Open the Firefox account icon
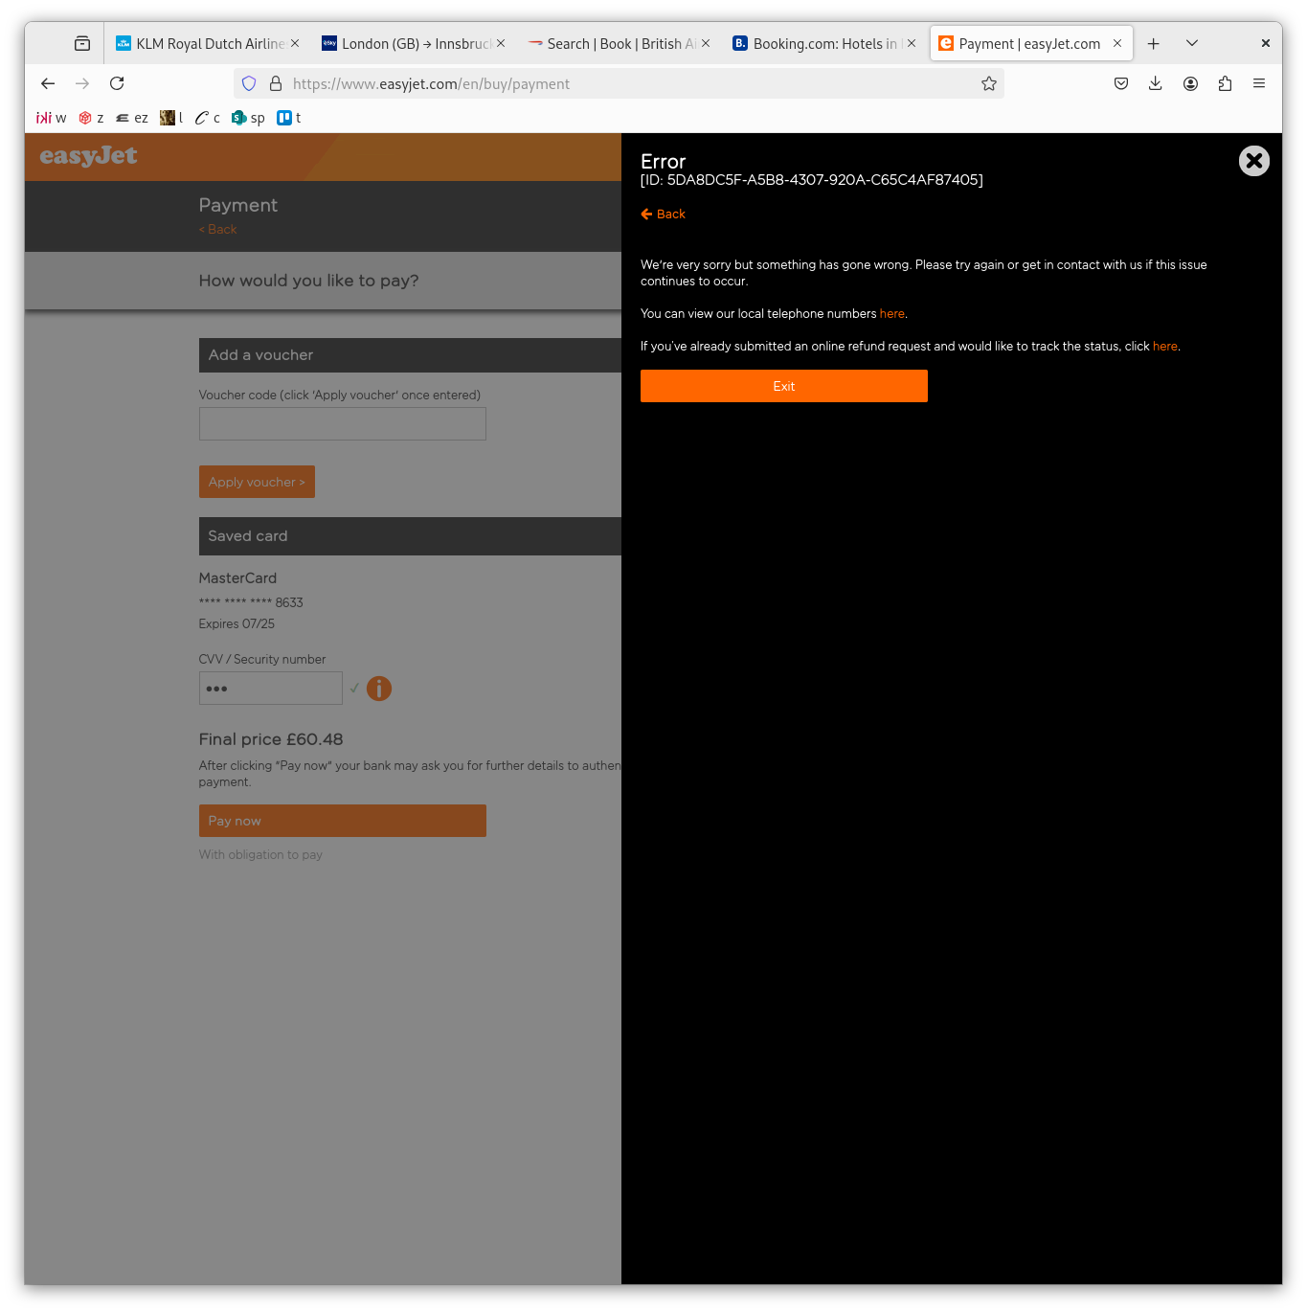 coord(1190,84)
